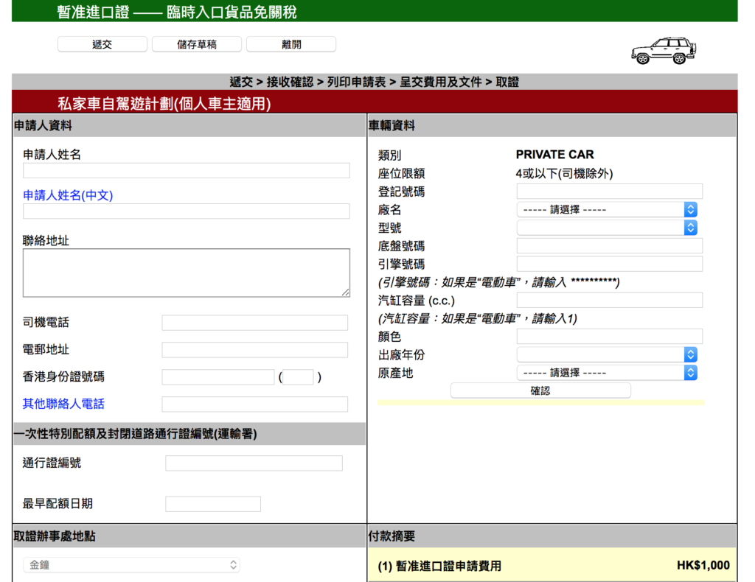
Task: Expand the 型號 model dropdown
Action: point(607,228)
